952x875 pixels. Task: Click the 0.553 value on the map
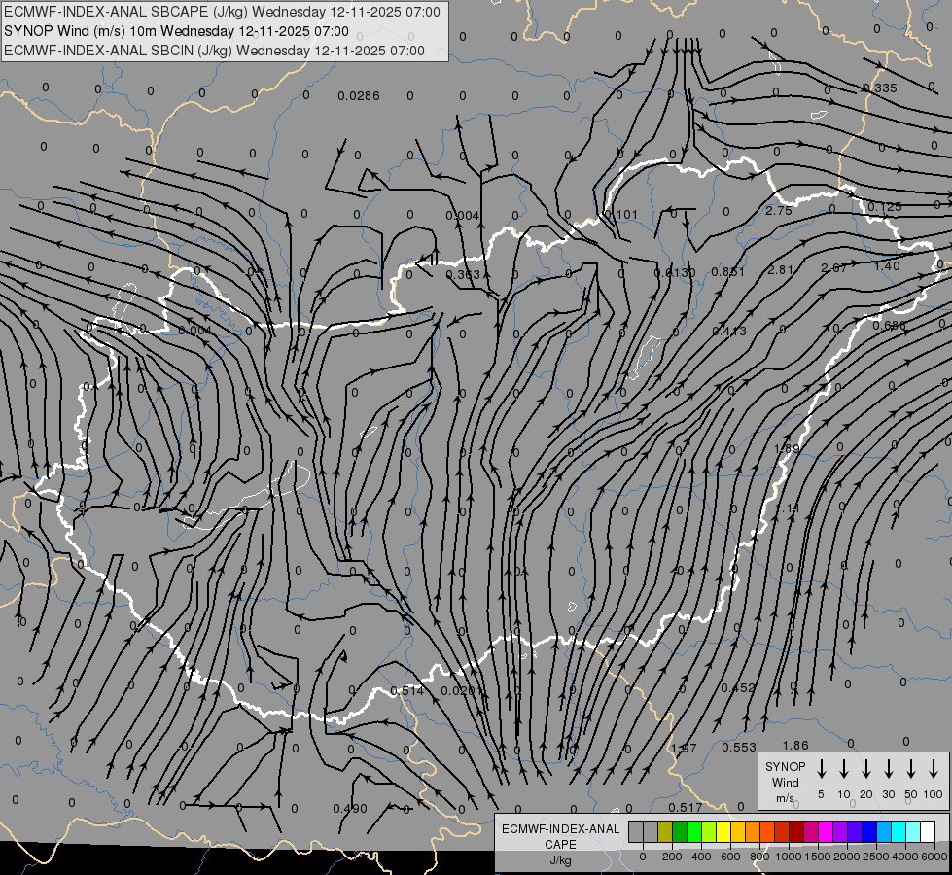(x=739, y=748)
